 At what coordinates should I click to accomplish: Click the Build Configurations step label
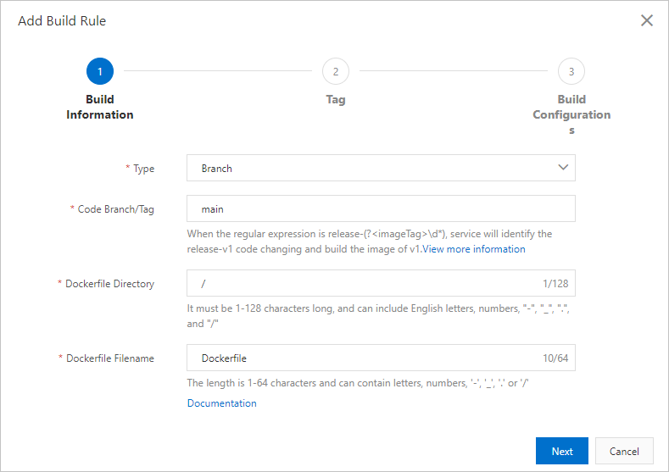coord(571,114)
